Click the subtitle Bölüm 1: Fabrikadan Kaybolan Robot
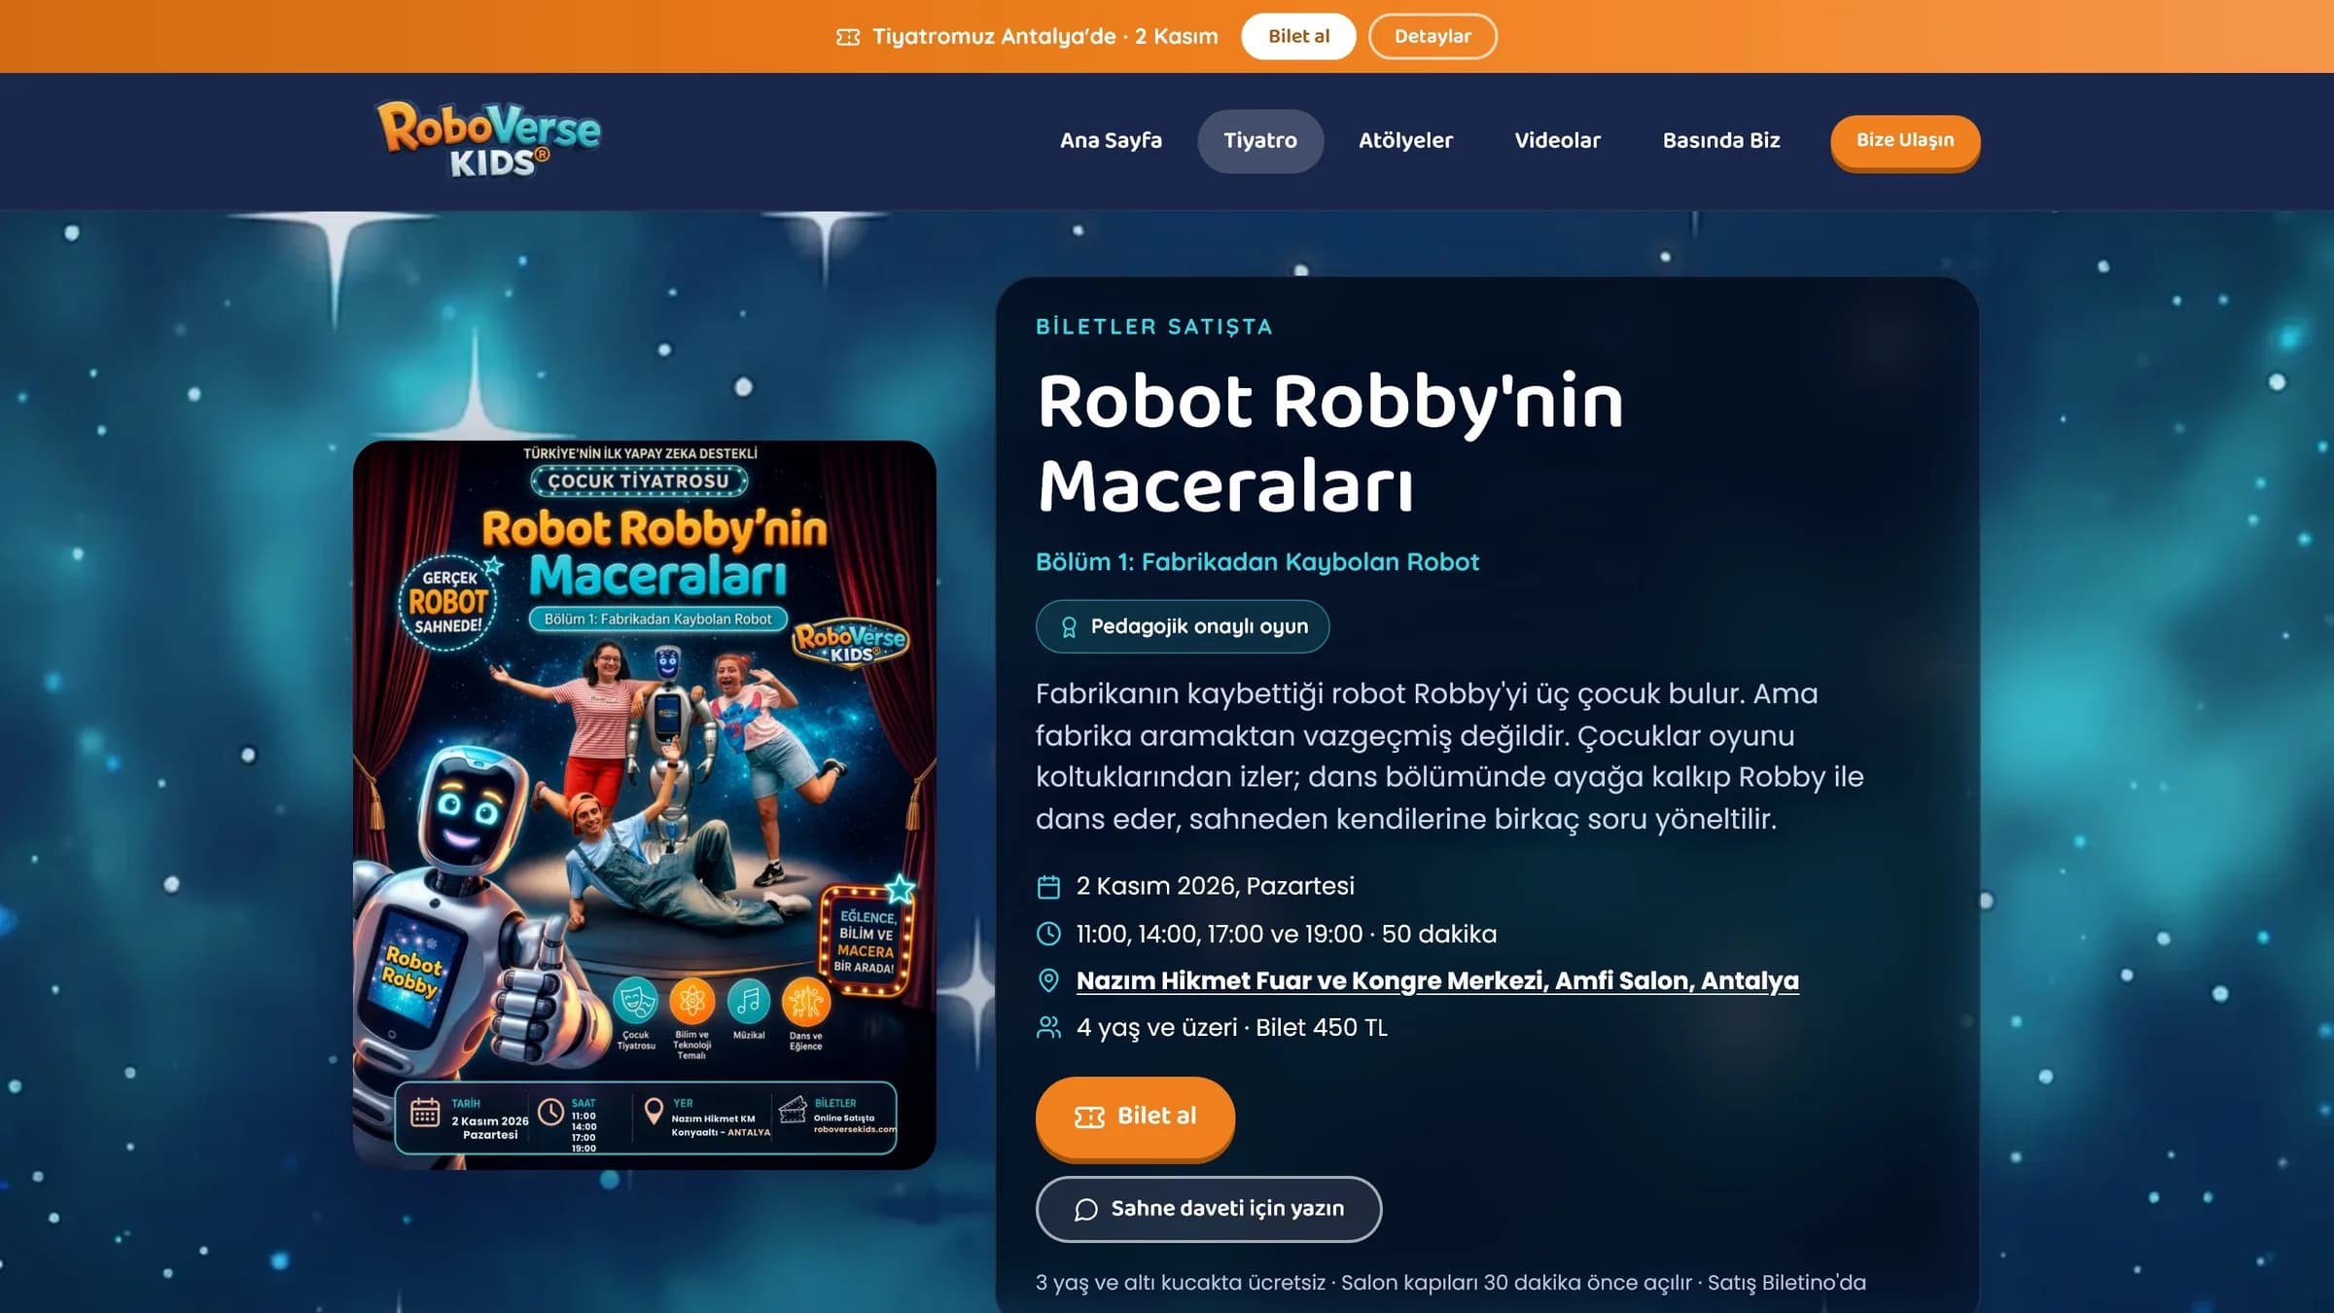 [1256, 562]
